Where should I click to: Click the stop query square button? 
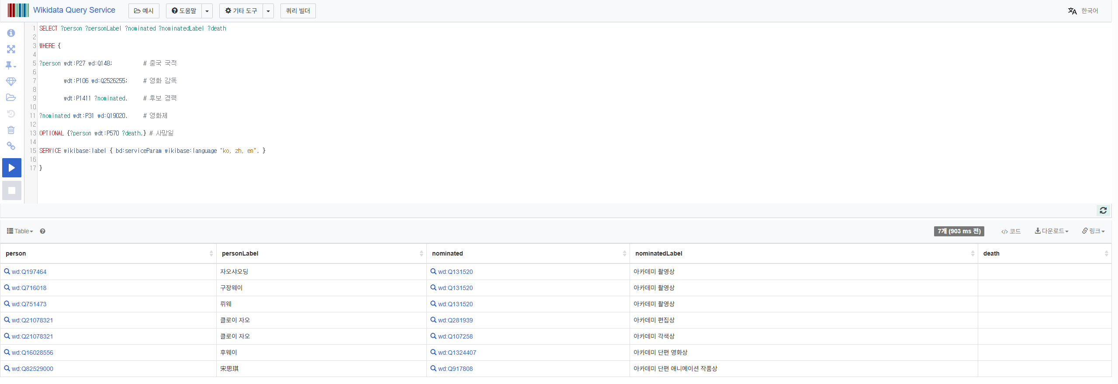(12, 190)
